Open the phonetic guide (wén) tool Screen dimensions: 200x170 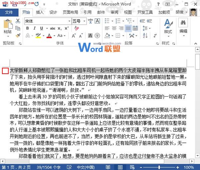(x=90, y=21)
